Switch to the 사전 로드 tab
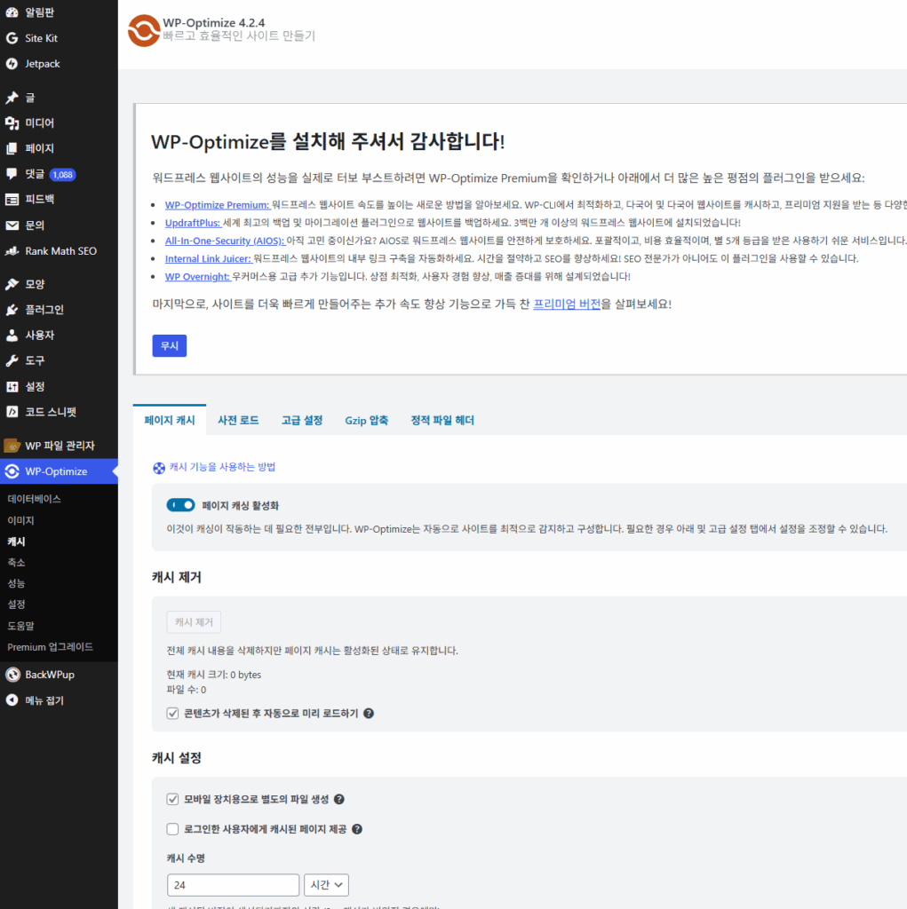The image size is (907, 909). point(238,420)
